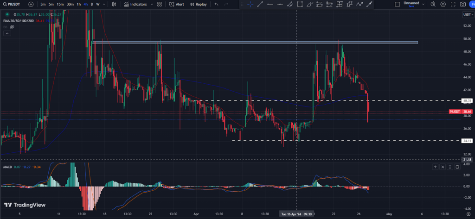Select the crosshair cursor tool
This screenshot has height=219, width=475.
pyautogui.click(x=250, y=4)
